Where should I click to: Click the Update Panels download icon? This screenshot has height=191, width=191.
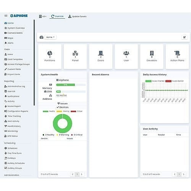pos(70,16)
